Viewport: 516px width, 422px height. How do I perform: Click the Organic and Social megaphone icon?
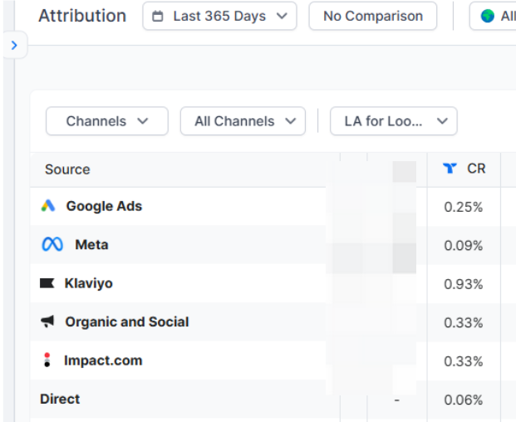point(47,321)
